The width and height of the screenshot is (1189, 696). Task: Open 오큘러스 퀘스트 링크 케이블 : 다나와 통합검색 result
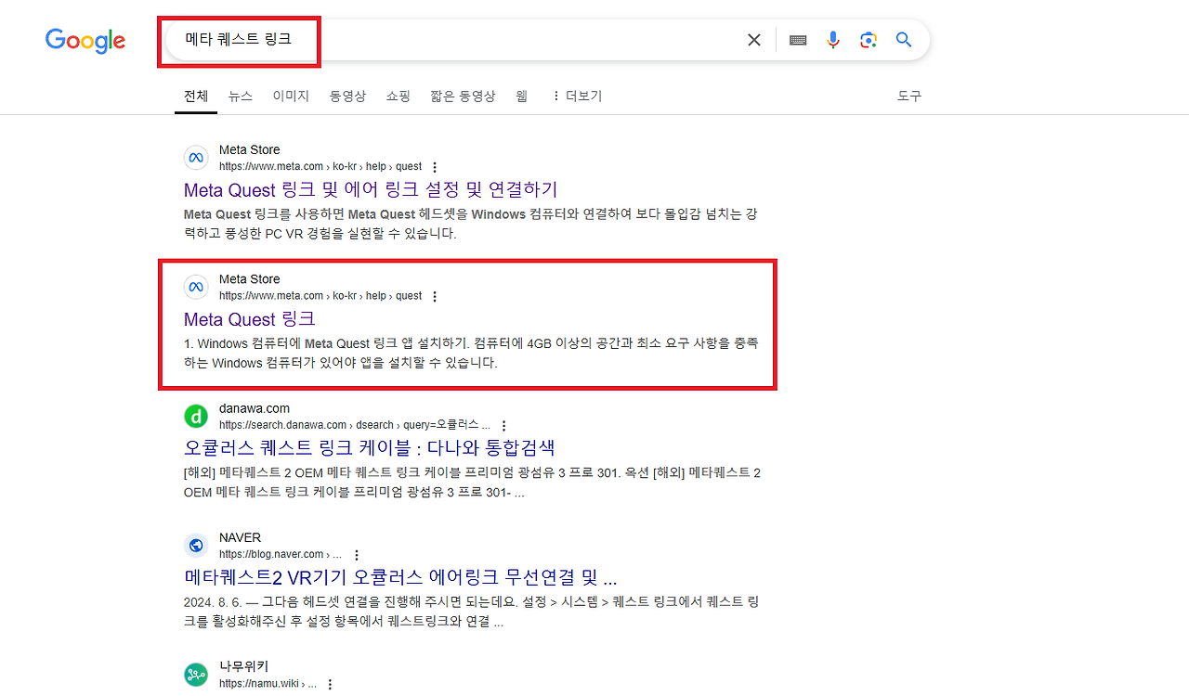click(x=370, y=448)
